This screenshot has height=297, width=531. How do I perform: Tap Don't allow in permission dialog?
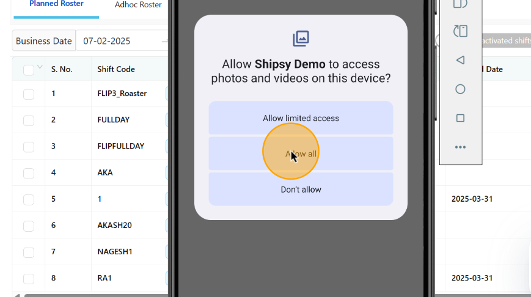pos(301,189)
